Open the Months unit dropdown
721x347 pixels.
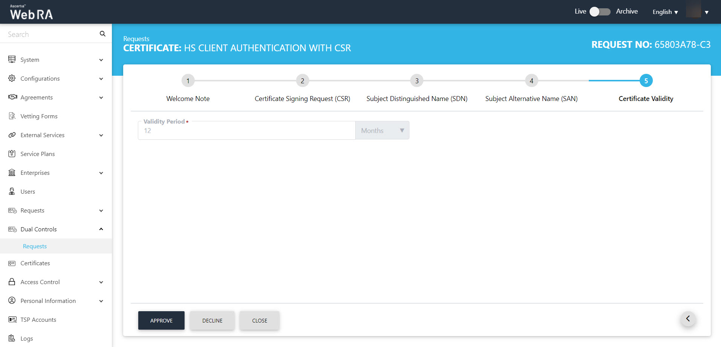(x=382, y=130)
